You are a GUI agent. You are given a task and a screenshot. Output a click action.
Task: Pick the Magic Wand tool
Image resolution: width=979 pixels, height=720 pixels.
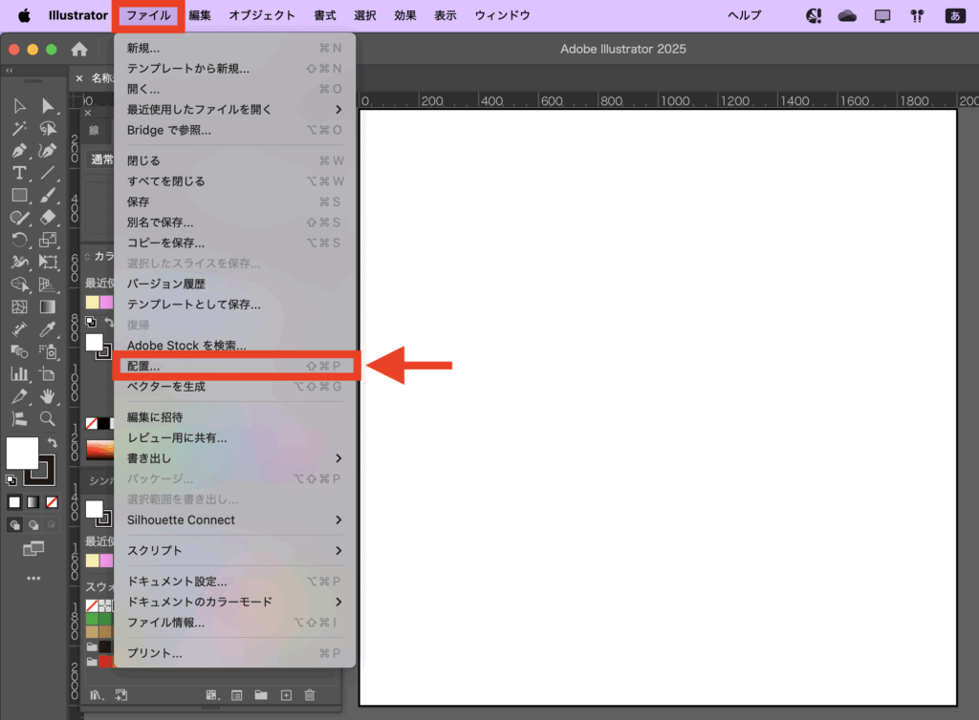(x=19, y=128)
